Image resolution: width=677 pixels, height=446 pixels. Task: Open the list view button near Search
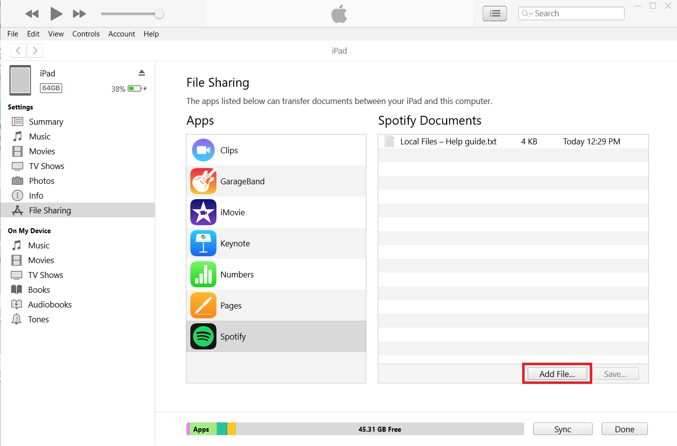point(495,14)
